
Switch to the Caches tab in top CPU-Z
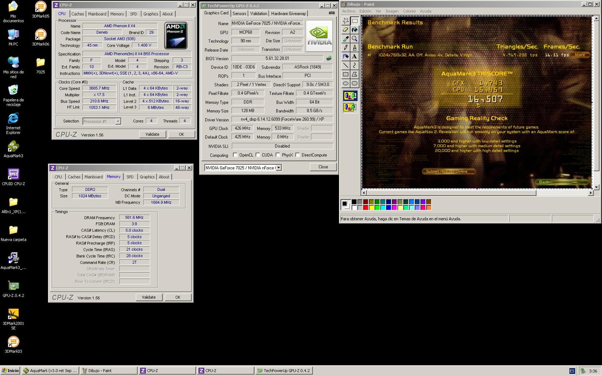[x=78, y=14]
